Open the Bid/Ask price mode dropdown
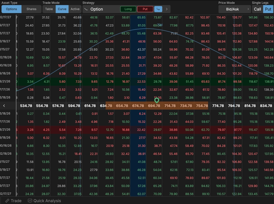 234,9
